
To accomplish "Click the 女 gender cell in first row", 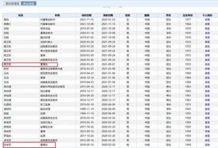I will pos(128,19).
